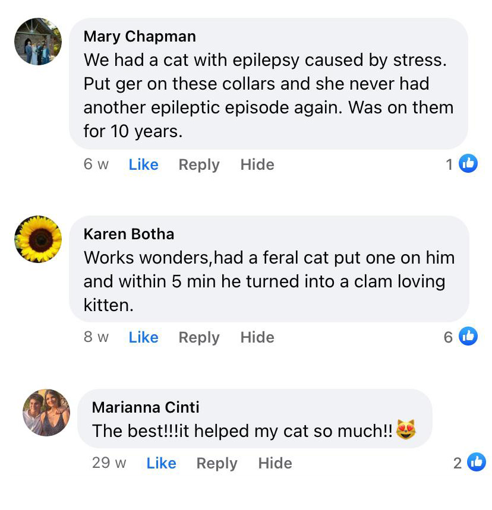
Task: Click the like reaction icon on Mary Chapman's comment
Action: (468, 164)
